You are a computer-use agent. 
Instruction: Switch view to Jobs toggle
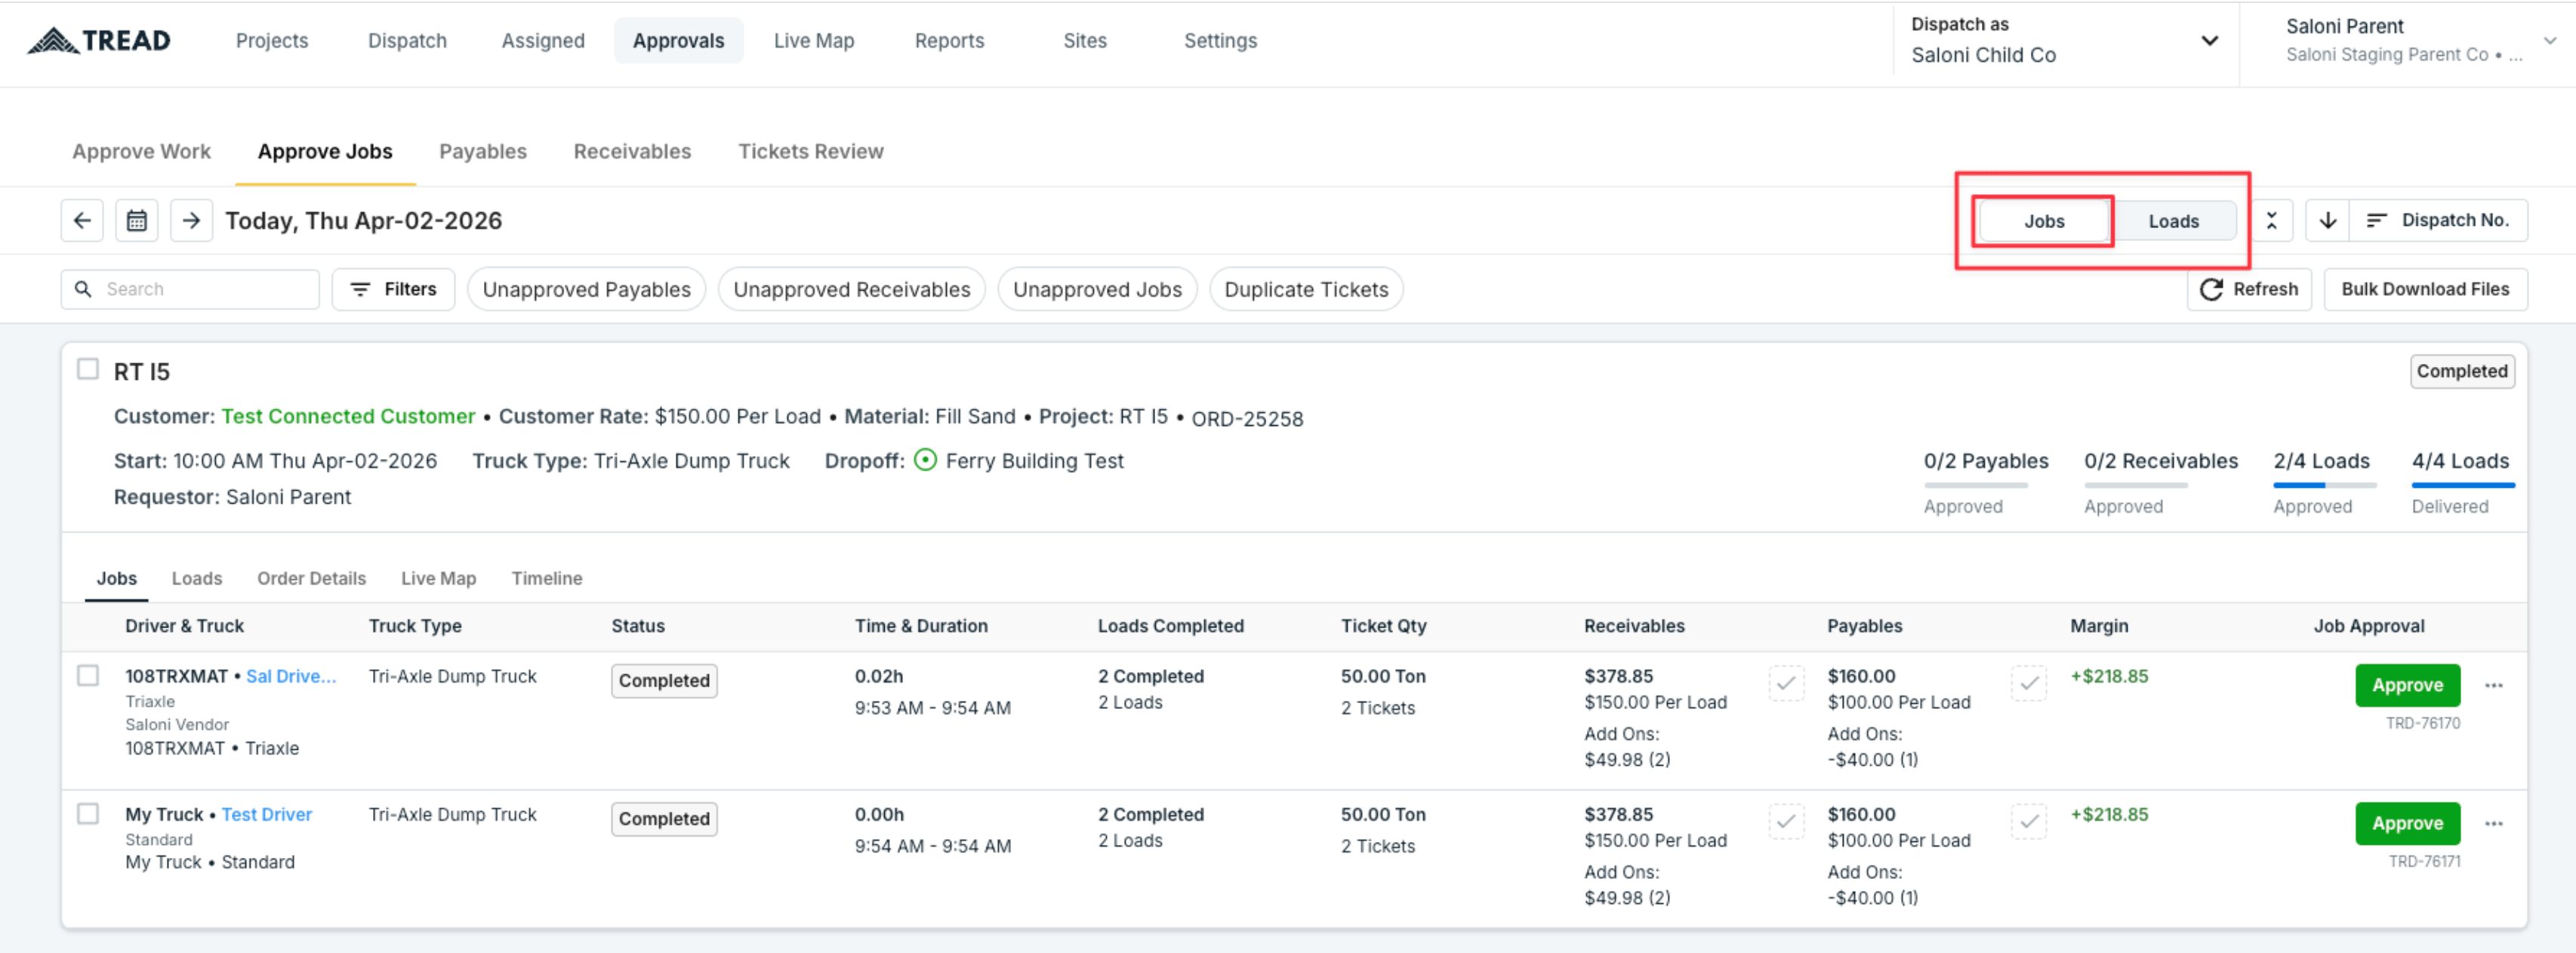click(2043, 221)
